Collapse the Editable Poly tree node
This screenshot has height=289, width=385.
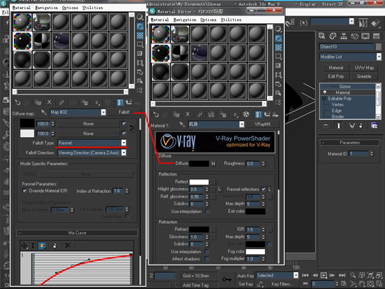324,99
